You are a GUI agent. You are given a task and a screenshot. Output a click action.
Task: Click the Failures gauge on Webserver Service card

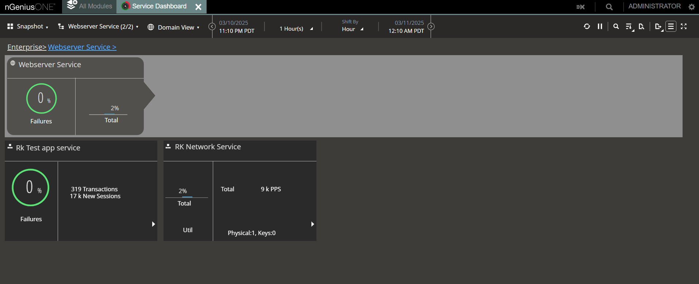pos(41,99)
